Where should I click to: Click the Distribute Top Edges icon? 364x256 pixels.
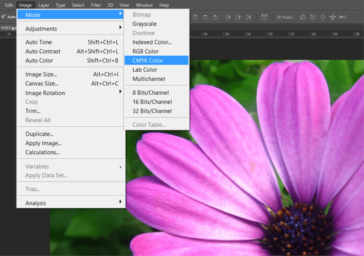coord(195,17)
